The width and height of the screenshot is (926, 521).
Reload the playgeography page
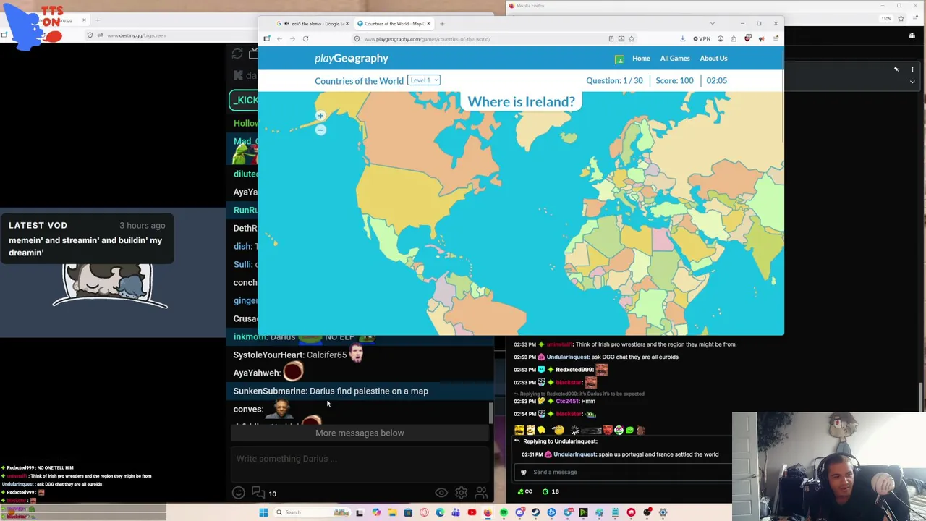[x=305, y=39]
